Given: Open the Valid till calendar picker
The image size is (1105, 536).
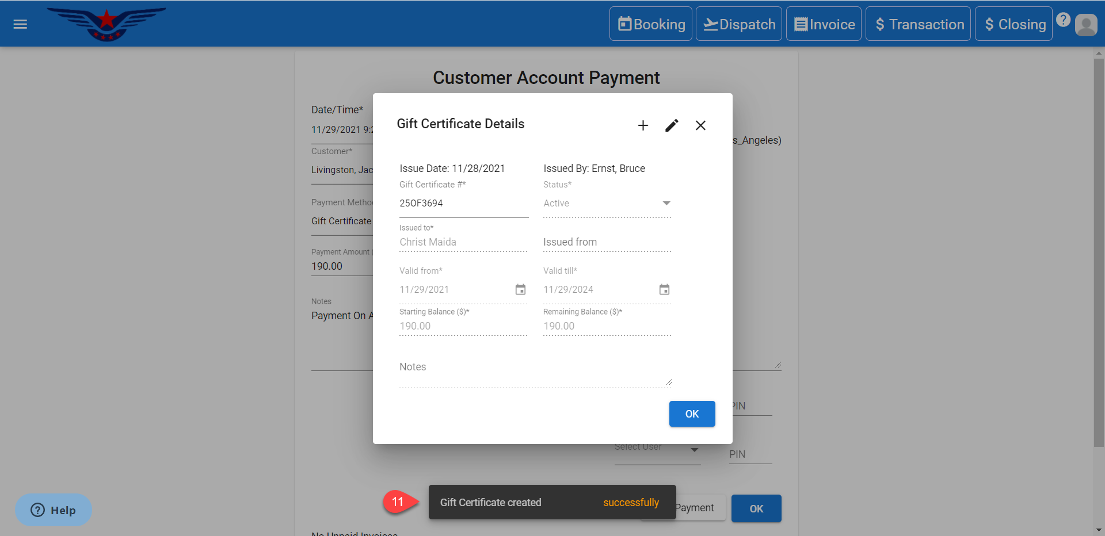Looking at the screenshot, I should pos(664,289).
